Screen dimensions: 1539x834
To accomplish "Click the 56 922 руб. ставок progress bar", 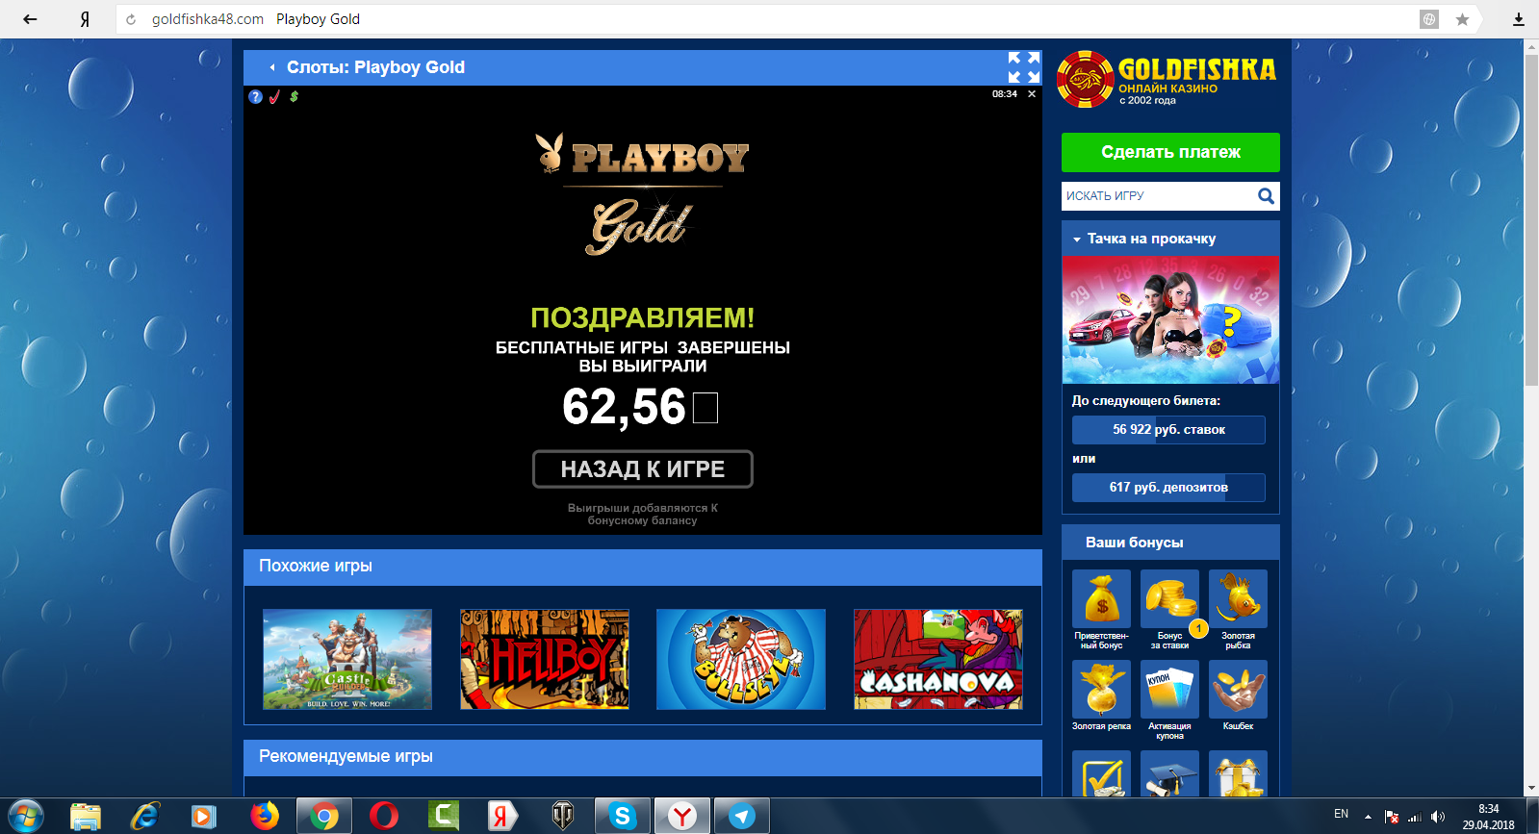I will point(1168,430).
